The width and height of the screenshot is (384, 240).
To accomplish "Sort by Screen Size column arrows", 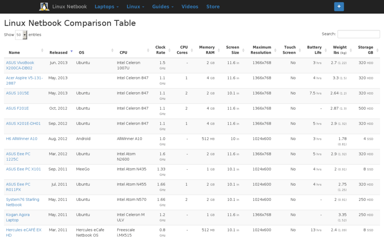I will click(x=243, y=50).
